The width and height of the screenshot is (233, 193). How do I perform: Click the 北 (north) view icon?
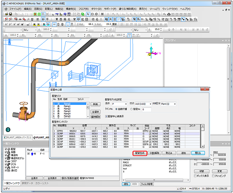click(x=69, y=19)
